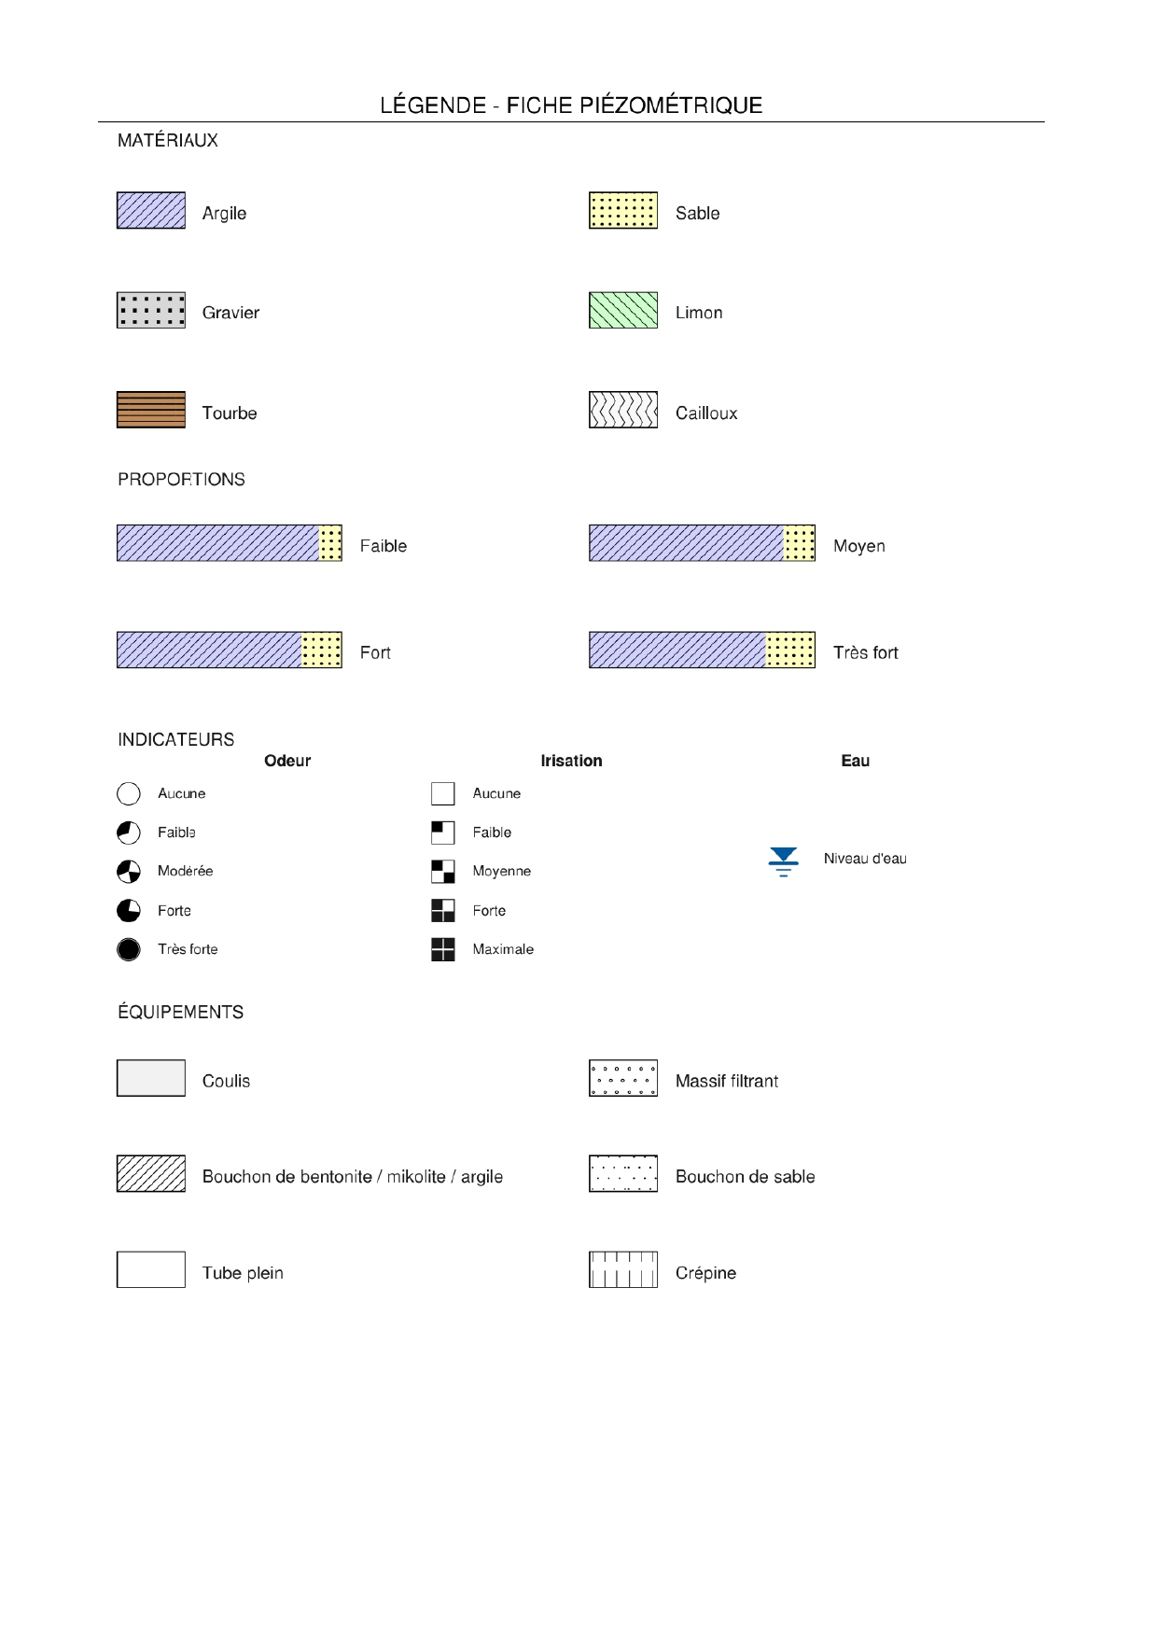Click the Irisation 'Aucune' empty square

coord(443,793)
